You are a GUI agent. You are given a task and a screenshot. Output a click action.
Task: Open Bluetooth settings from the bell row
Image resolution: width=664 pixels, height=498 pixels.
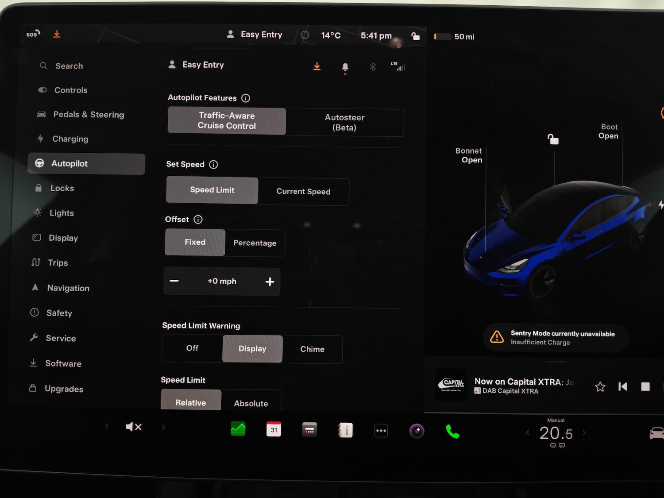click(373, 66)
